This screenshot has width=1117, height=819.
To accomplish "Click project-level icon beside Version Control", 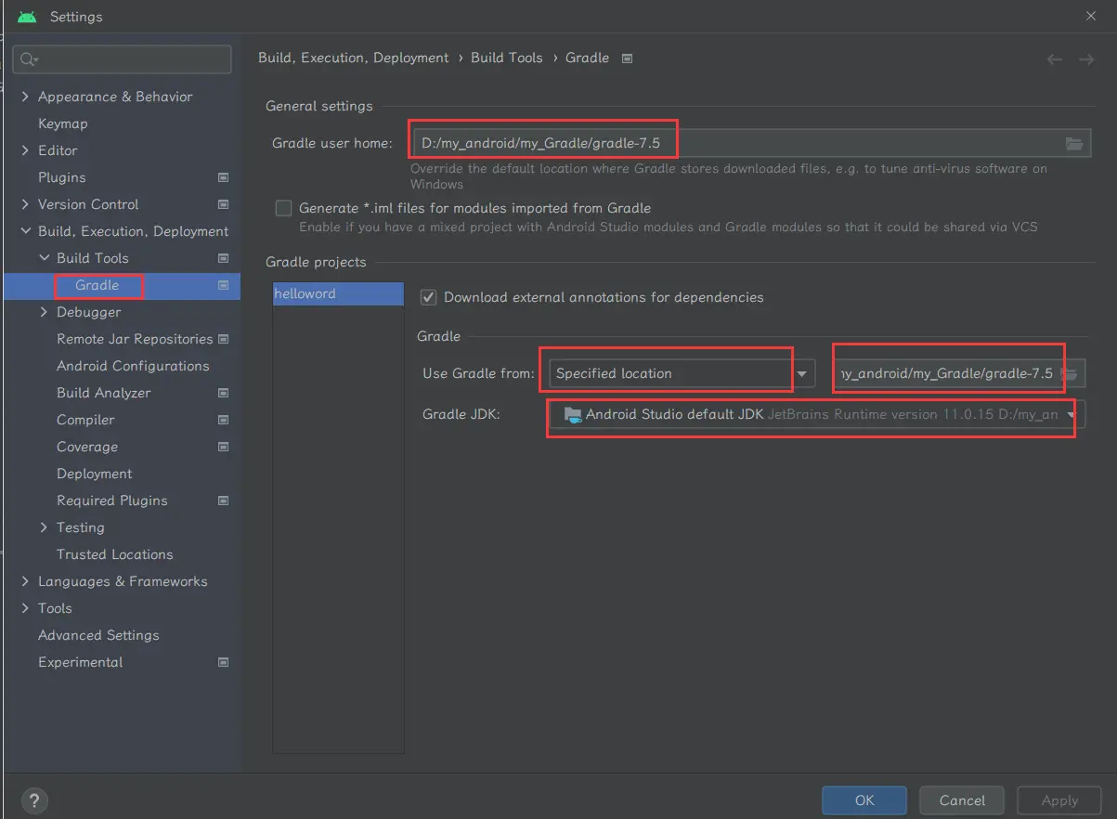I will pyautogui.click(x=223, y=204).
